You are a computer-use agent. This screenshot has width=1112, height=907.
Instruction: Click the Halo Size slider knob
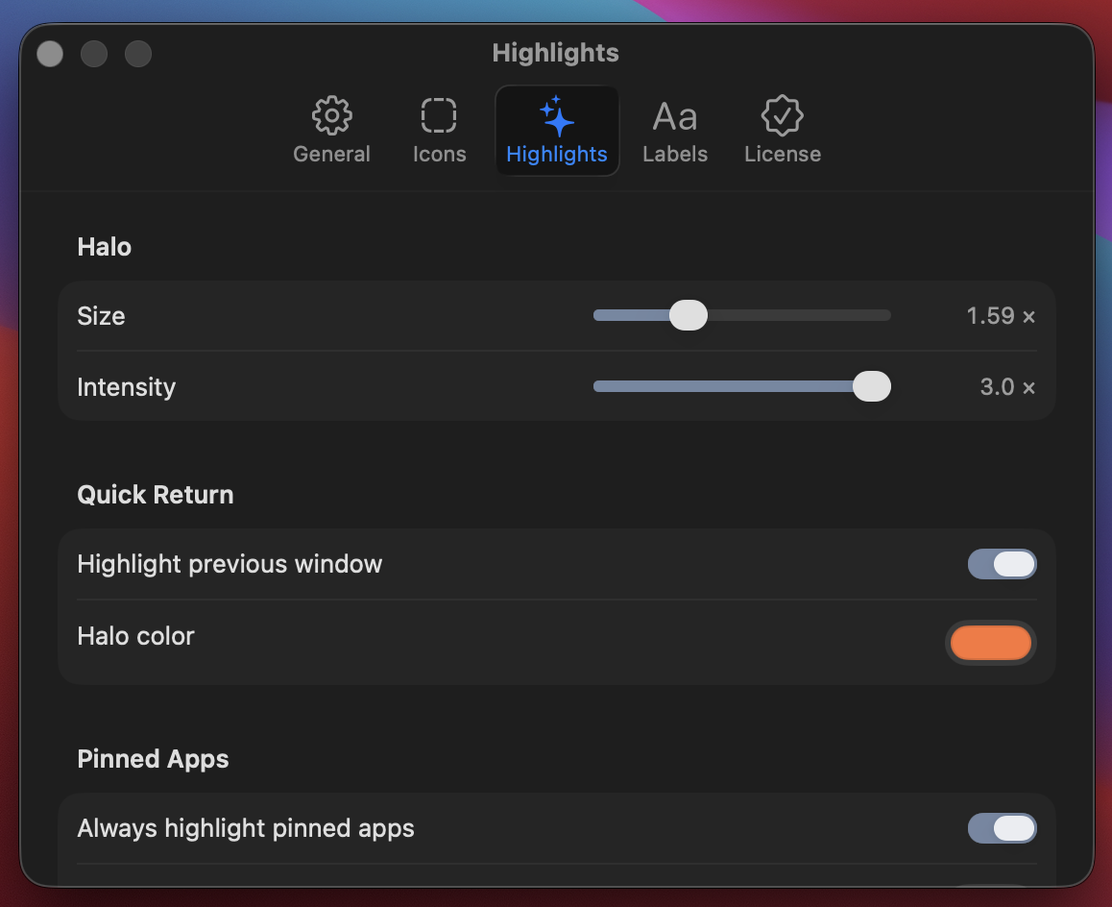click(x=688, y=315)
